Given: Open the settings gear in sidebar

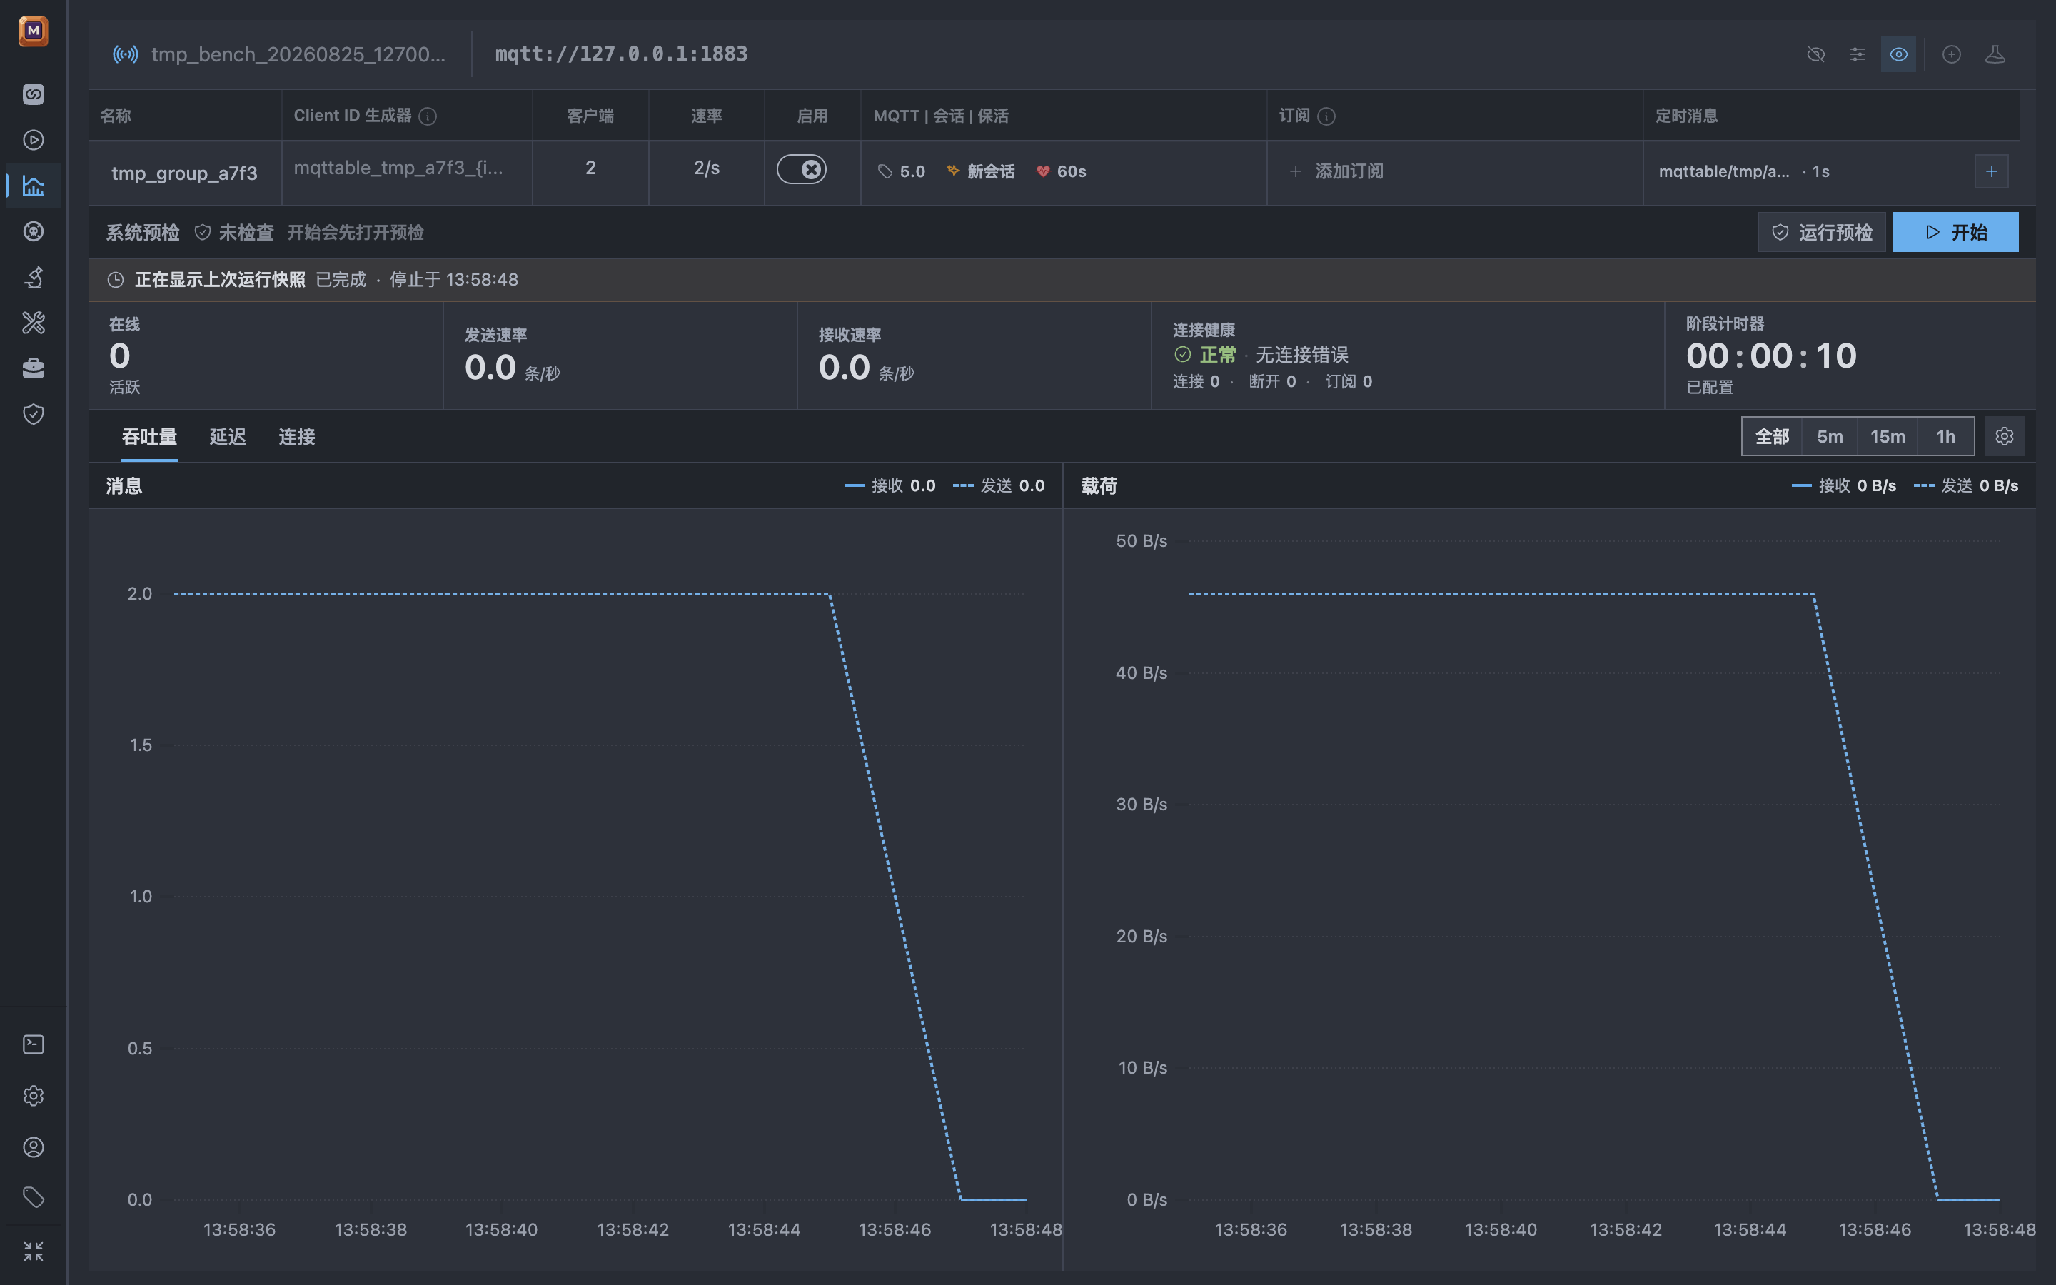Looking at the screenshot, I should tap(33, 1096).
